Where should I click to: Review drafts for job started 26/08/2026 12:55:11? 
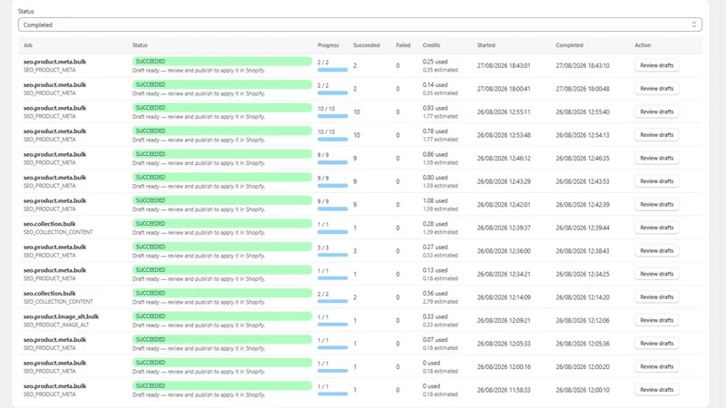click(x=656, y=112)
